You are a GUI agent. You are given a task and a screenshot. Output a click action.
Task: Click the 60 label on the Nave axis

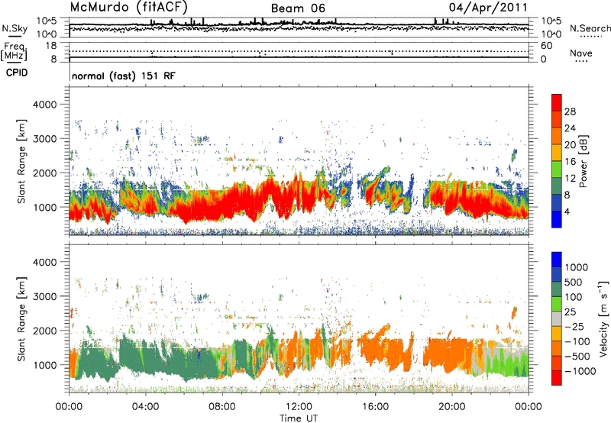coord(546,46)
